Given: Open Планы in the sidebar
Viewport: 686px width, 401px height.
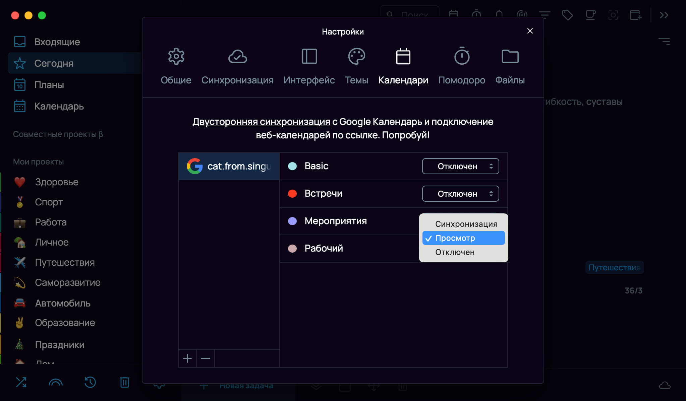Looking at the screenshot, I should point(74,85).
